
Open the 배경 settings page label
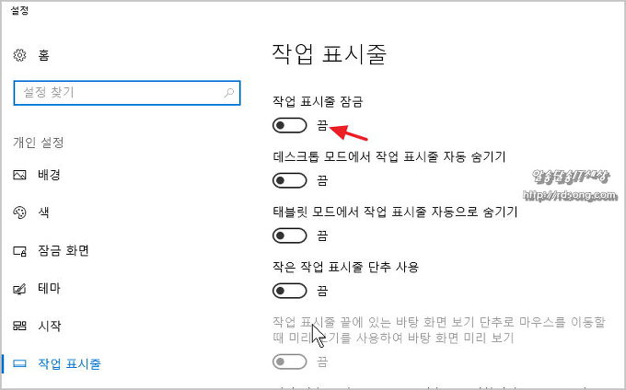(x=49, y=175)
